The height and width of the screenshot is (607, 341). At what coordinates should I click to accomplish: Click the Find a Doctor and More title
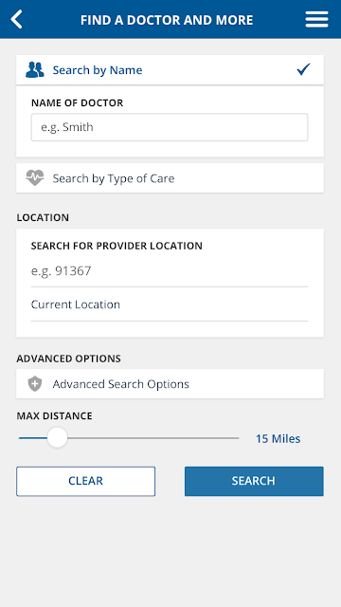click(x=167, y=20)
